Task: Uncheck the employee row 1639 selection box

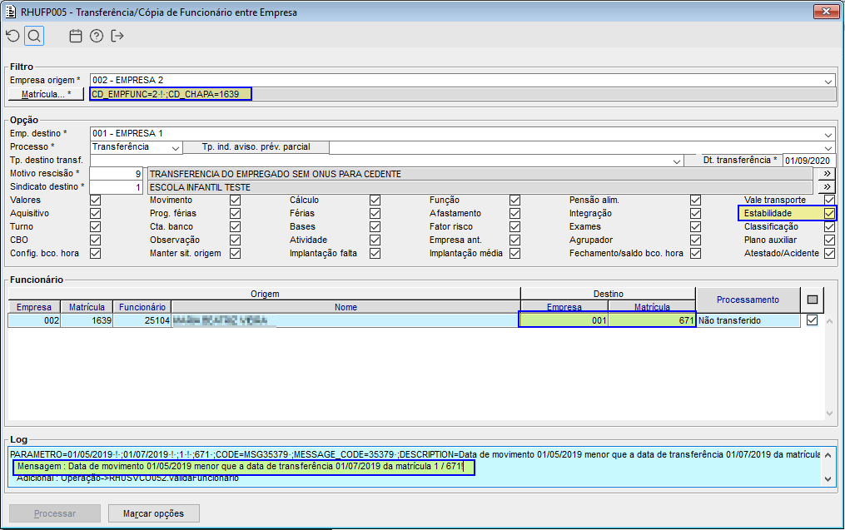Action: pyautogui.click(x=813, y=320)
